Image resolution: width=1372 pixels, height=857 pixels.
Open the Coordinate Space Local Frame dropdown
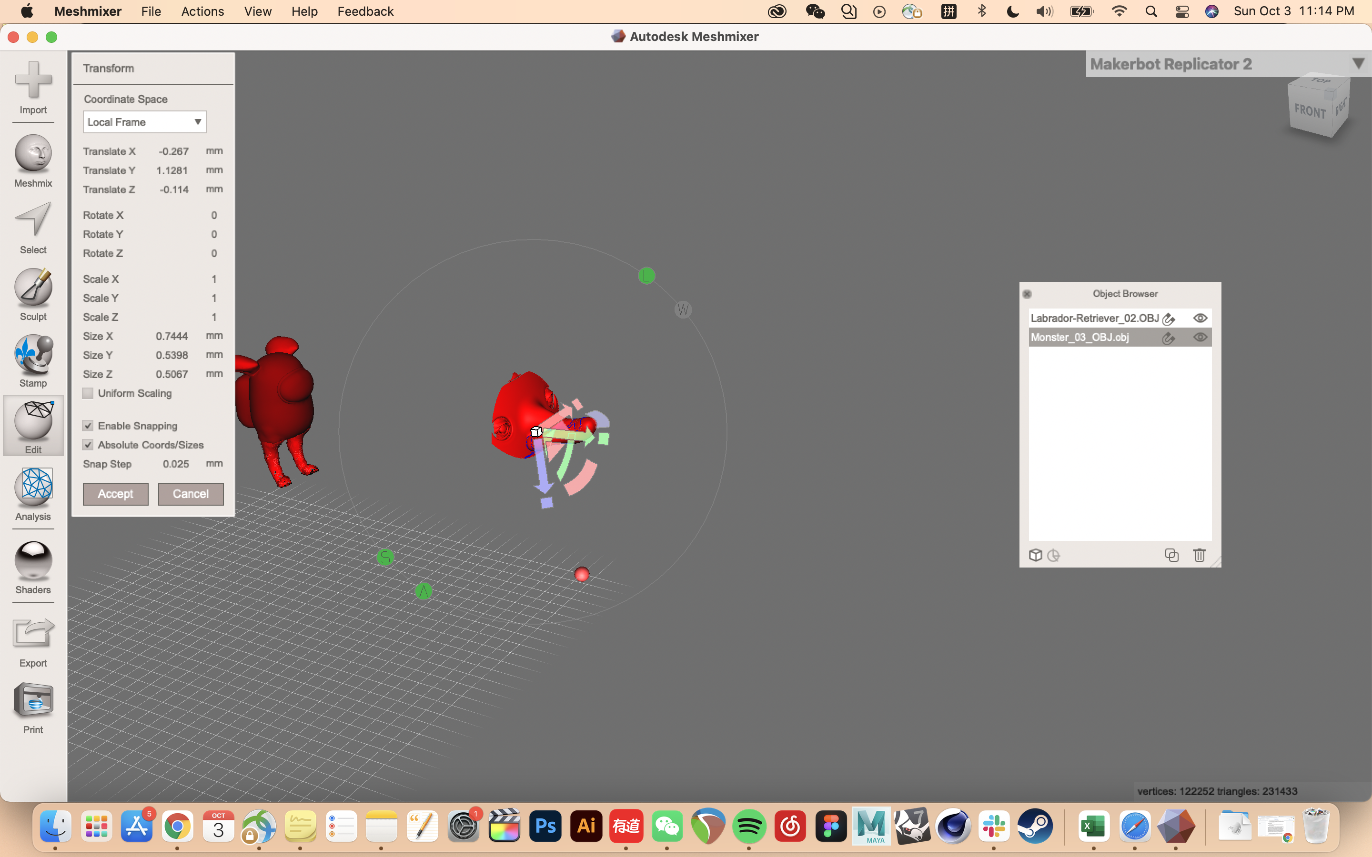tap(144, 122)
